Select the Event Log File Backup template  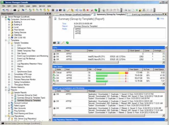click(x=26, y=59)
